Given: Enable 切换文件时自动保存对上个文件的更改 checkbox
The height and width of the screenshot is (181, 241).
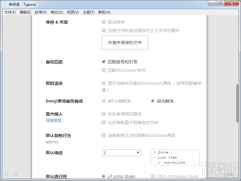Looking at the screenshot, I should coord(104,30).
